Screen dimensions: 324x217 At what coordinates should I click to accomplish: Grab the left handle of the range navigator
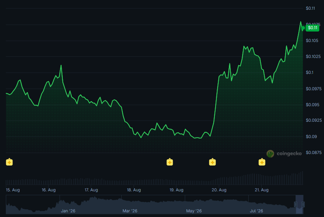296,204
